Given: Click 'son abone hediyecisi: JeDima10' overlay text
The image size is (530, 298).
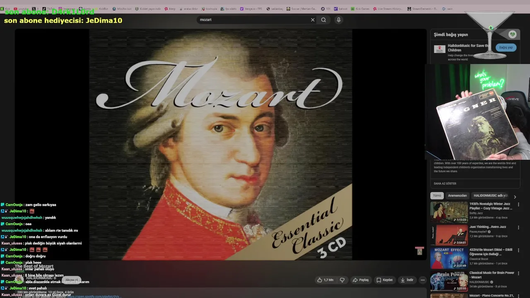Looking at the screenshot, I should tap(63, 20).
